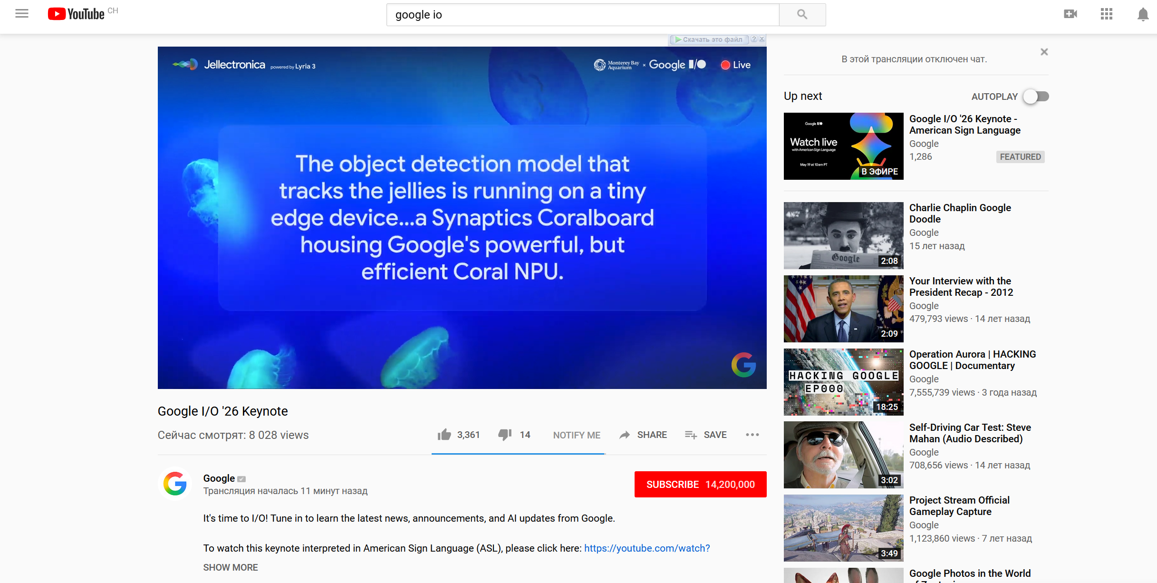Screen dimensions: 1157x583
Task: Open Your Interview with the President Recap title
Action: click(x=961, y=287)
